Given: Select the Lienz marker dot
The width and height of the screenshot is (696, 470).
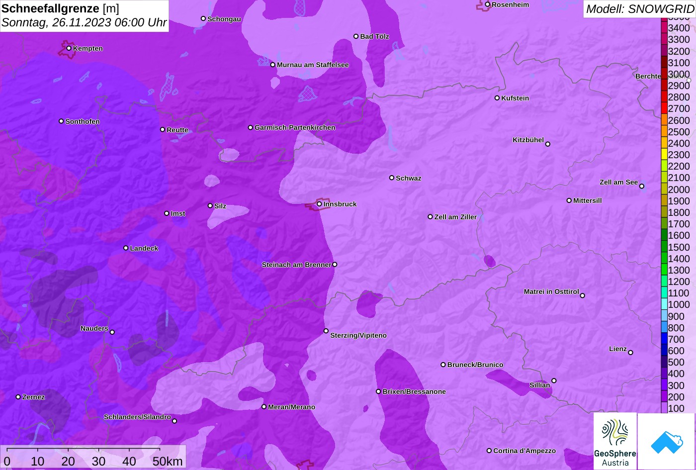Looking at the screenshot, I should coord(630,353).
